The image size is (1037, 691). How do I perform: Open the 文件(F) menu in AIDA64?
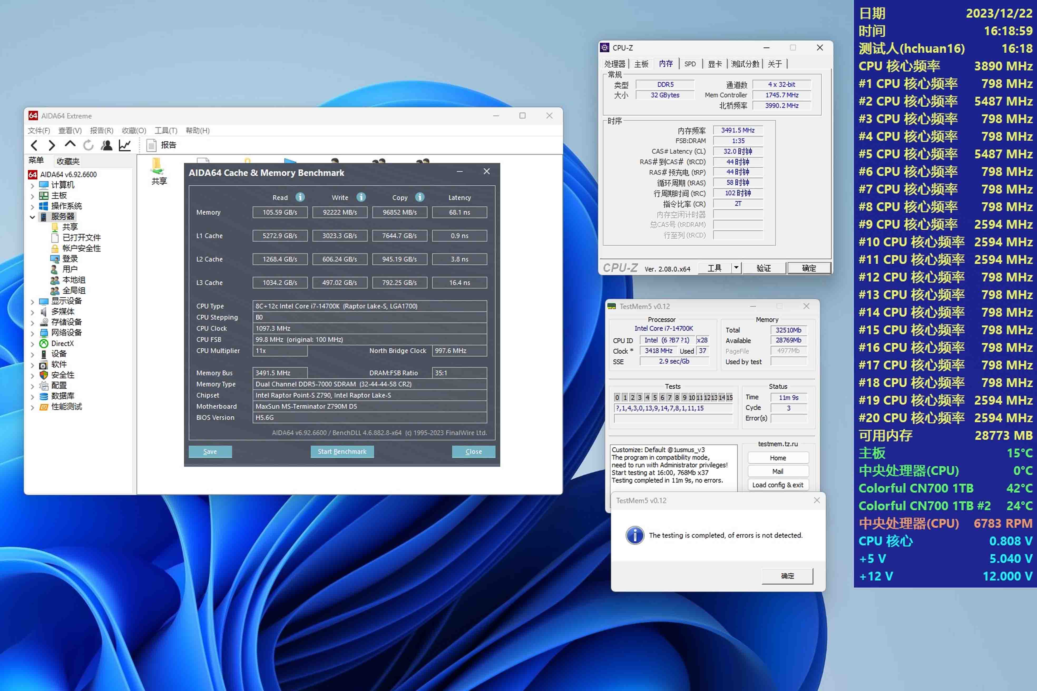coord(39,130)
